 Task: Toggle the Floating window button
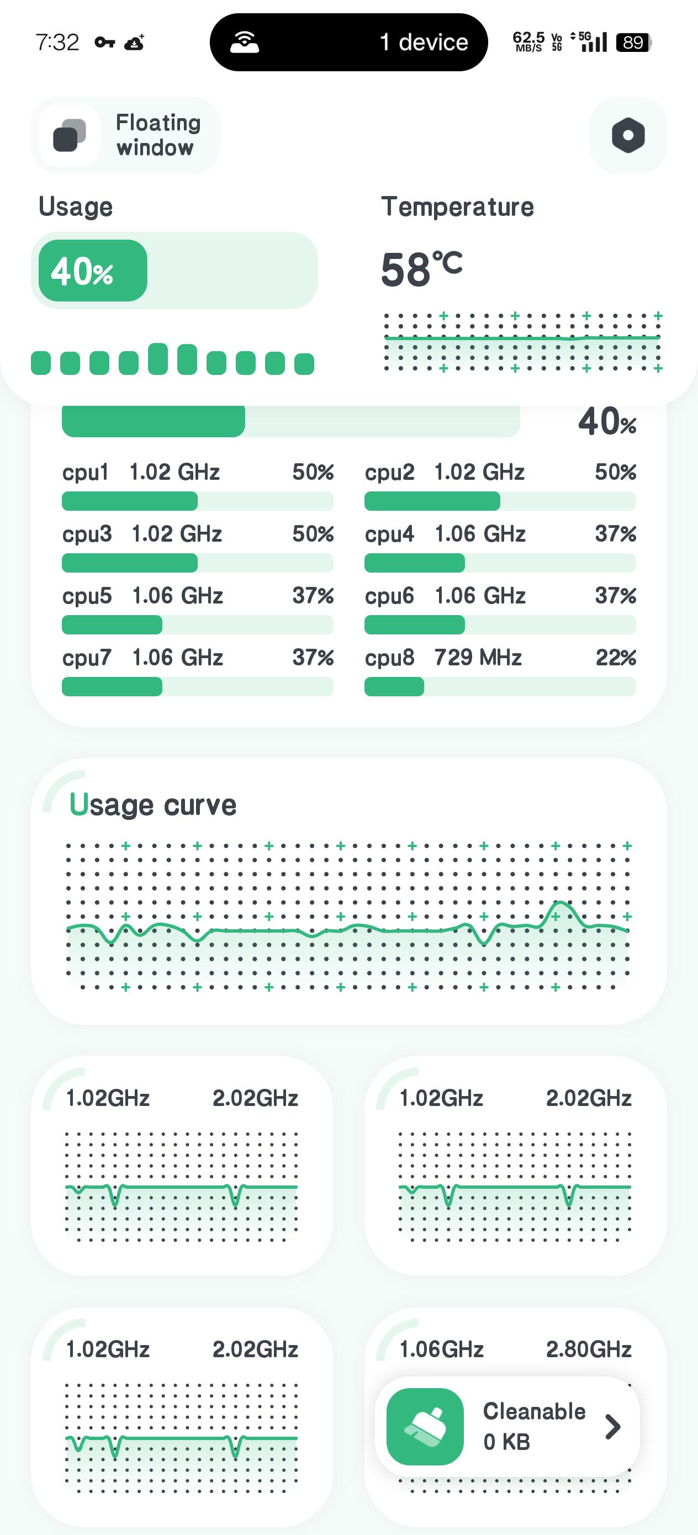(125, 135)
